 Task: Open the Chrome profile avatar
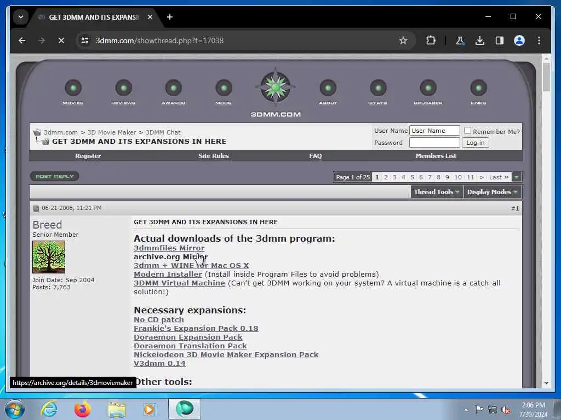(519, 40)
